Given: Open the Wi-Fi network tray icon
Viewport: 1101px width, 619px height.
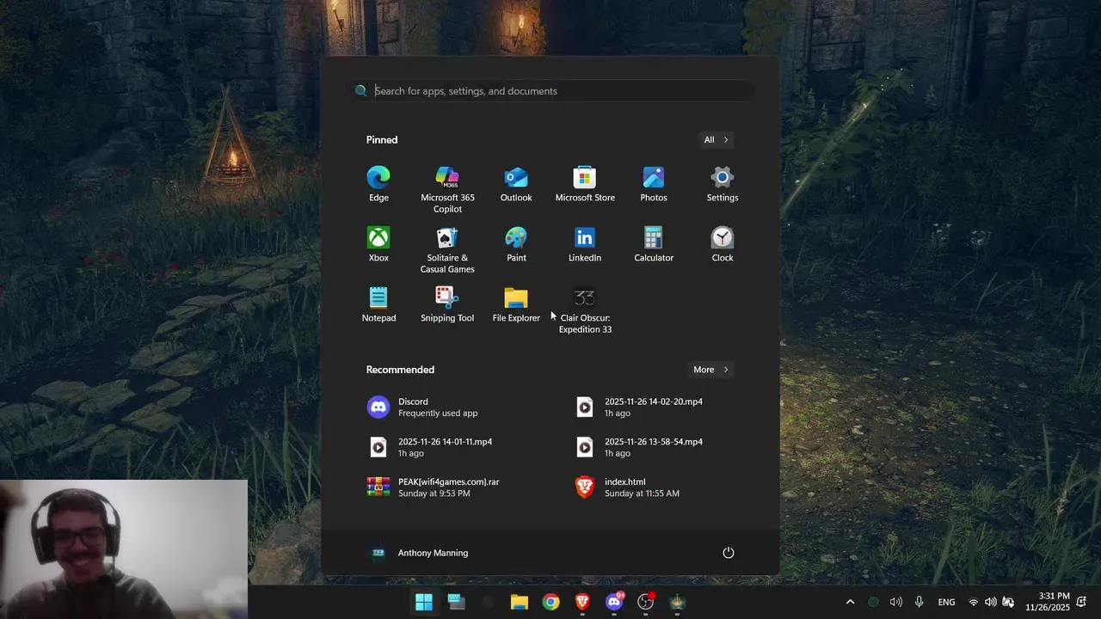Looking at the screenshot, I should click(x=974, y=602).
